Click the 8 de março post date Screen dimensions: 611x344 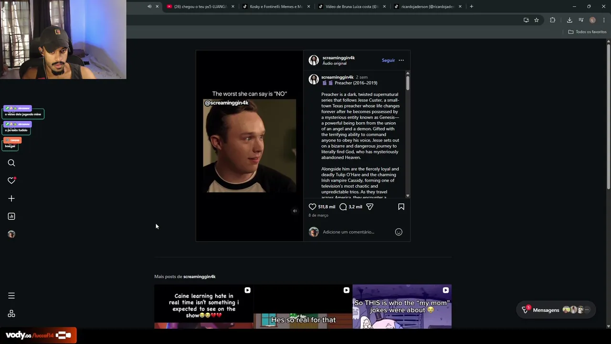pos(318,215)
